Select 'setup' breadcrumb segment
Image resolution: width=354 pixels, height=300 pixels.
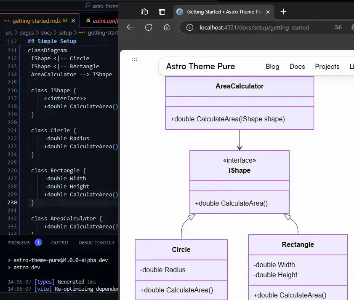click(x=65, y=33)
